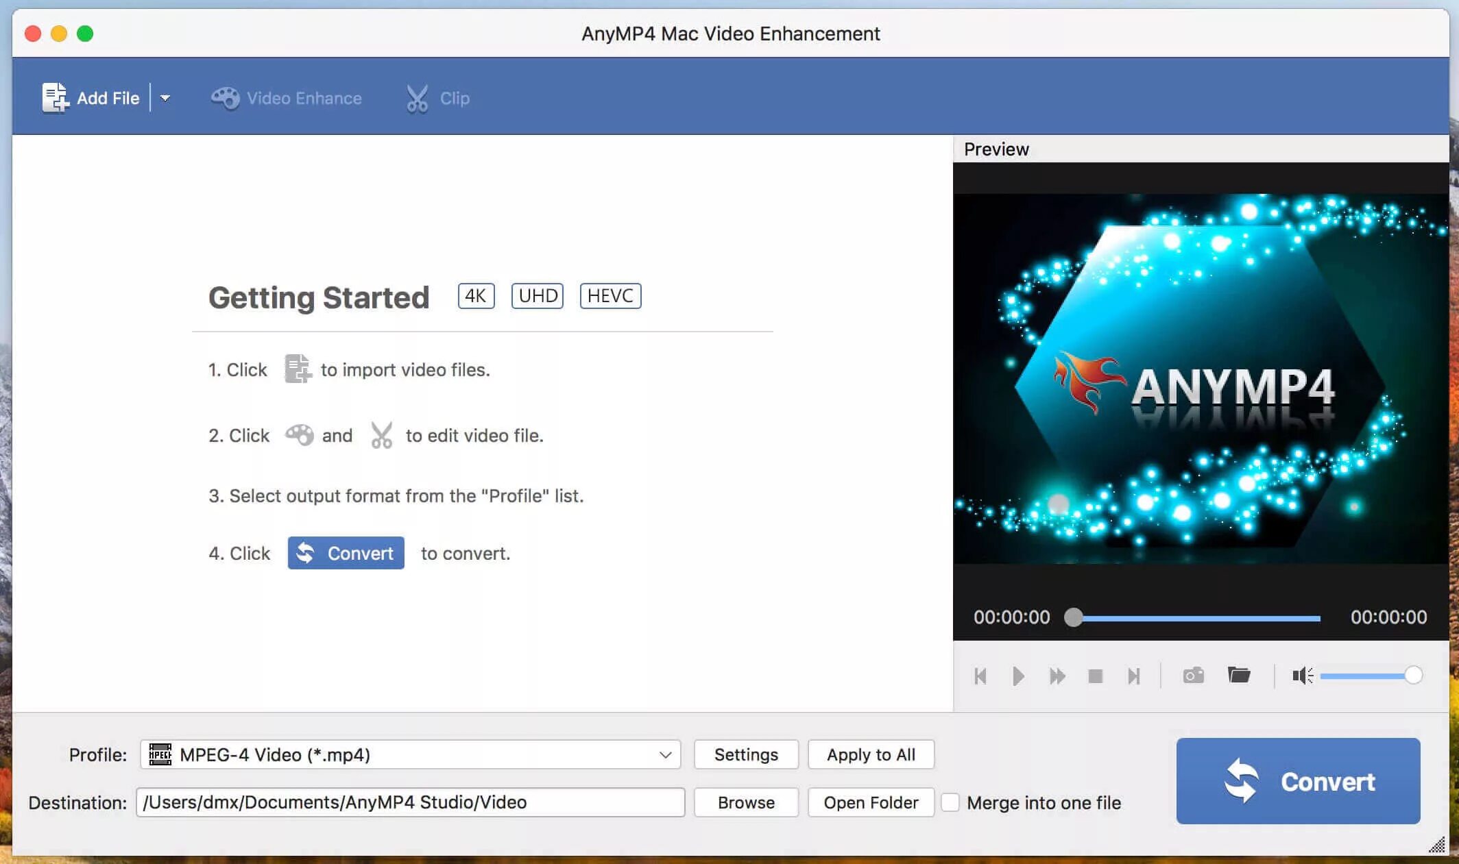
Task: Expand the Add File dropdown arrow
Action: coord(165,98)
